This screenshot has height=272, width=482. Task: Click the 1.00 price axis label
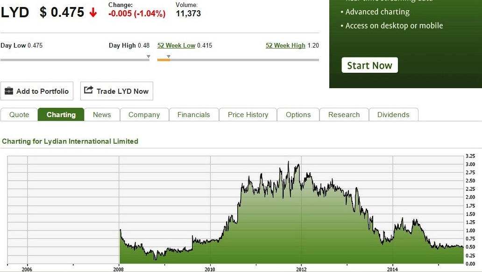coord(470,230)
